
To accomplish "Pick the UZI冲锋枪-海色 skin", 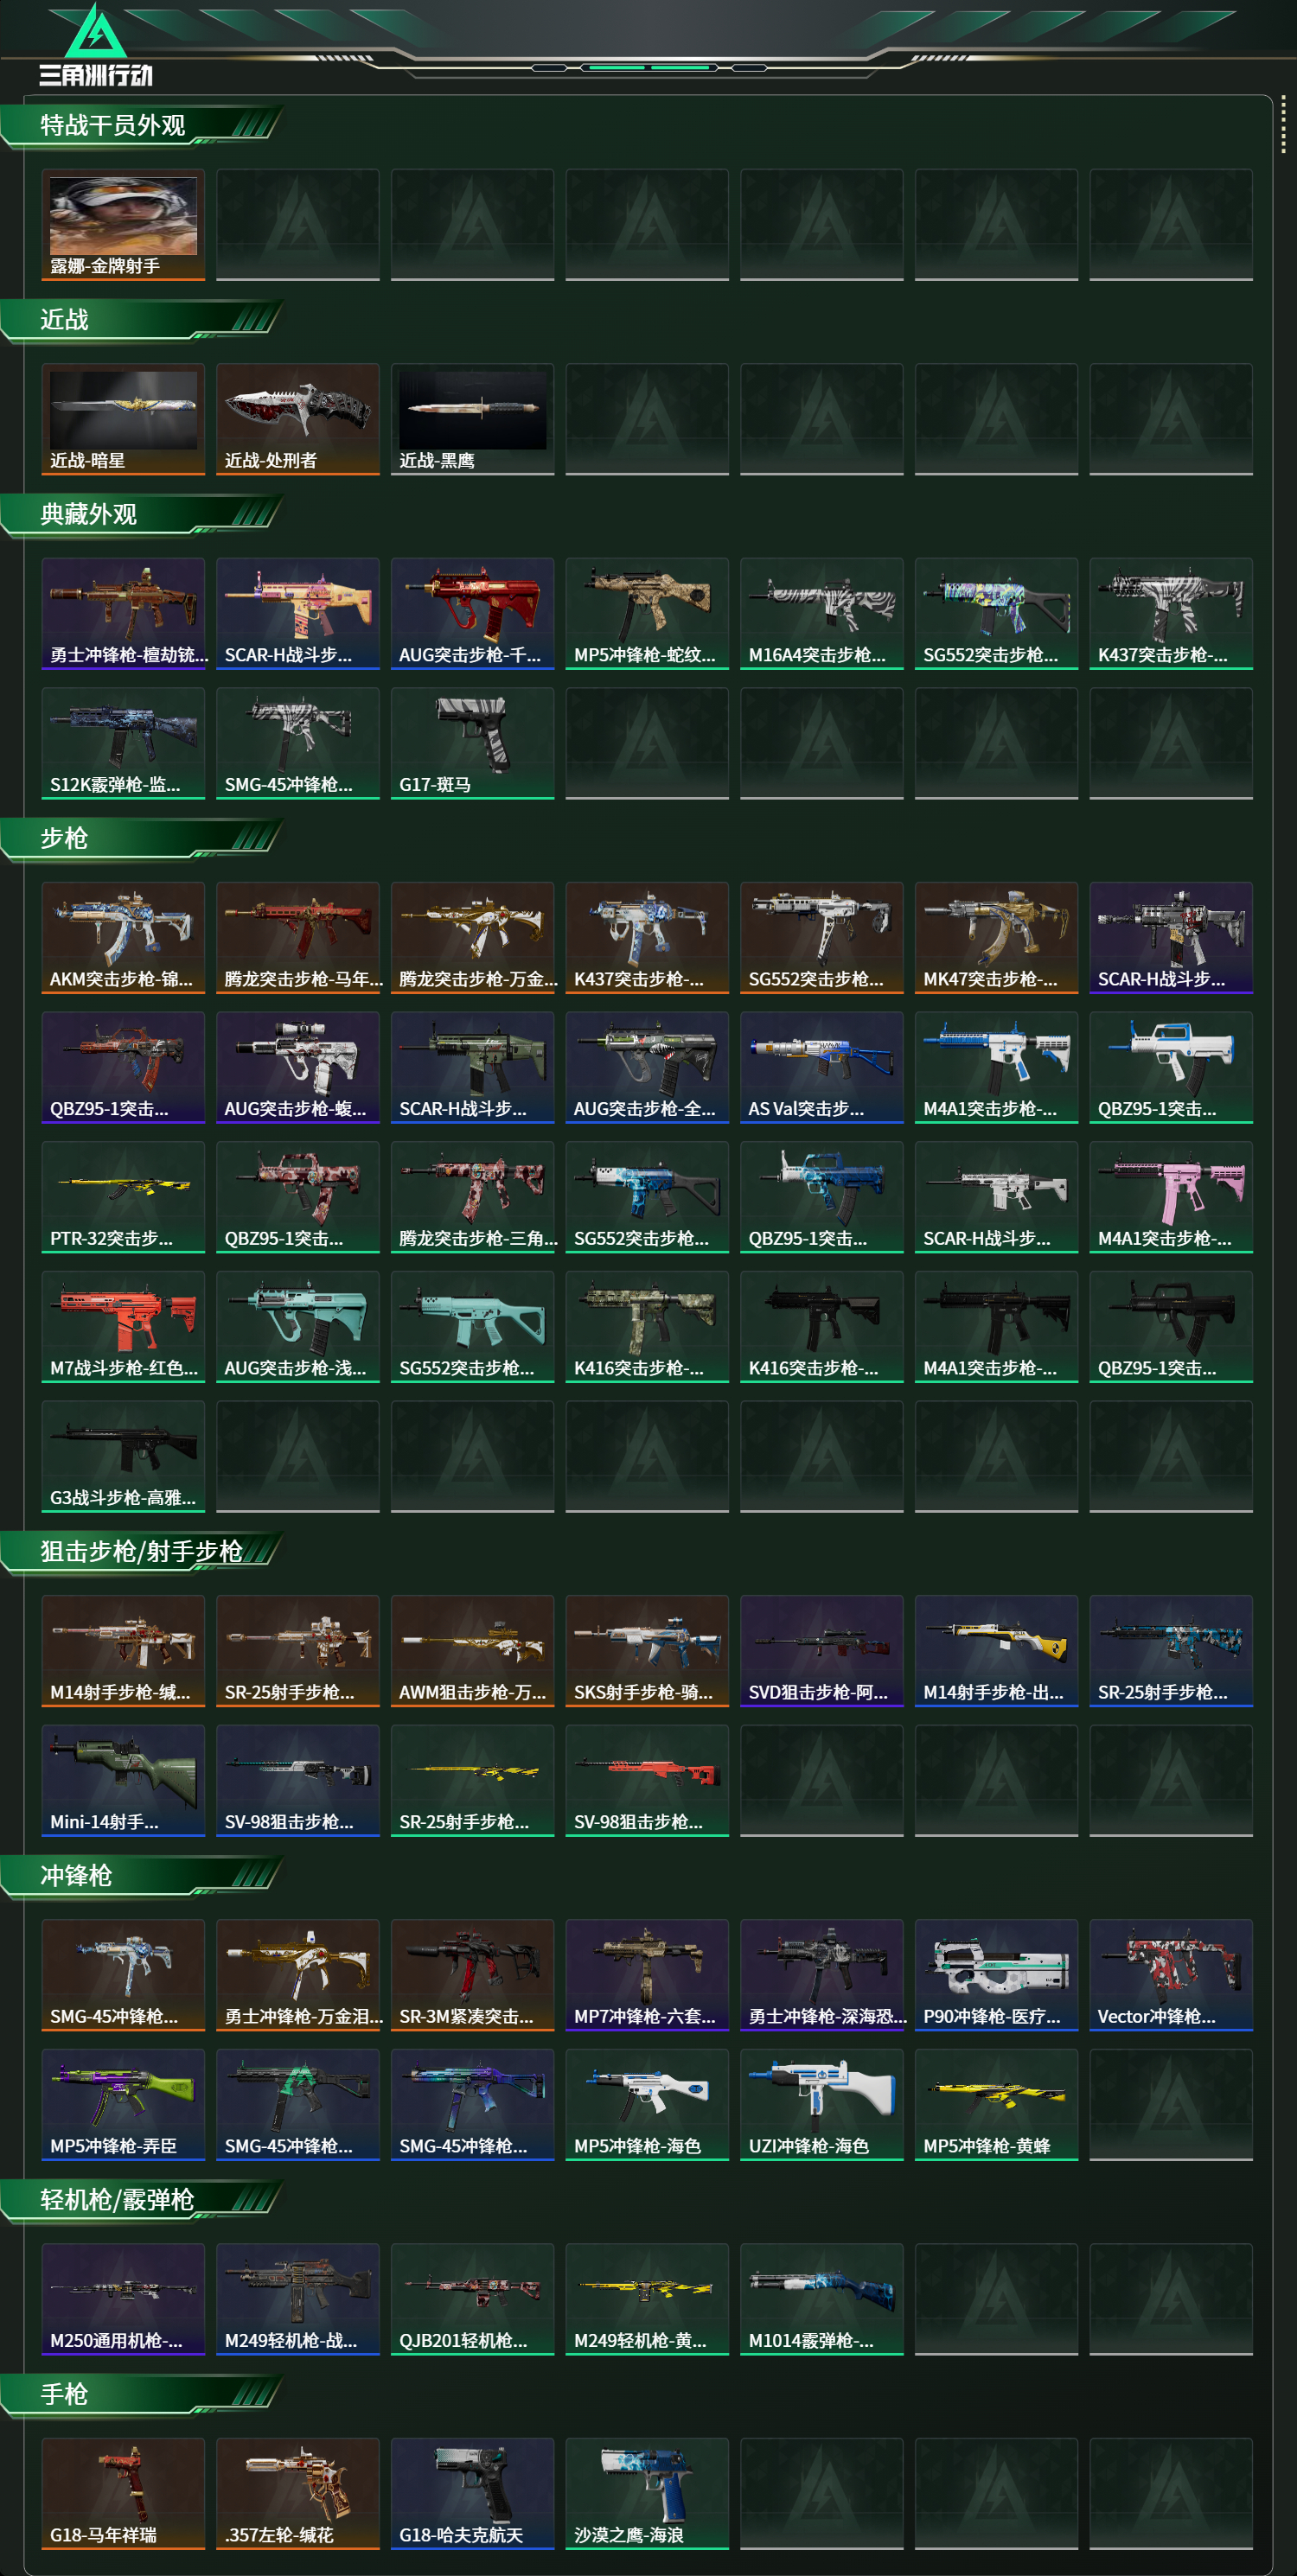I will [x=822, y=2104].
